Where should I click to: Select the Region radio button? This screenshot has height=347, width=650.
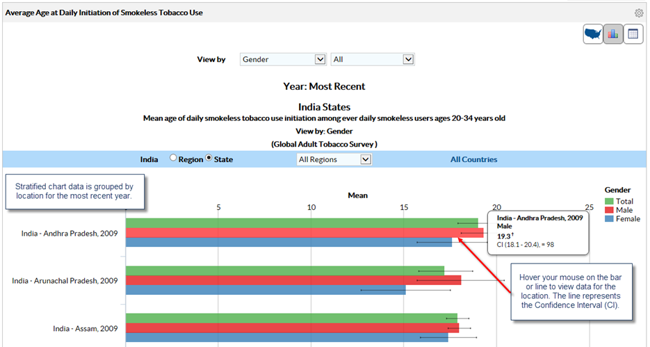[174, 159]
